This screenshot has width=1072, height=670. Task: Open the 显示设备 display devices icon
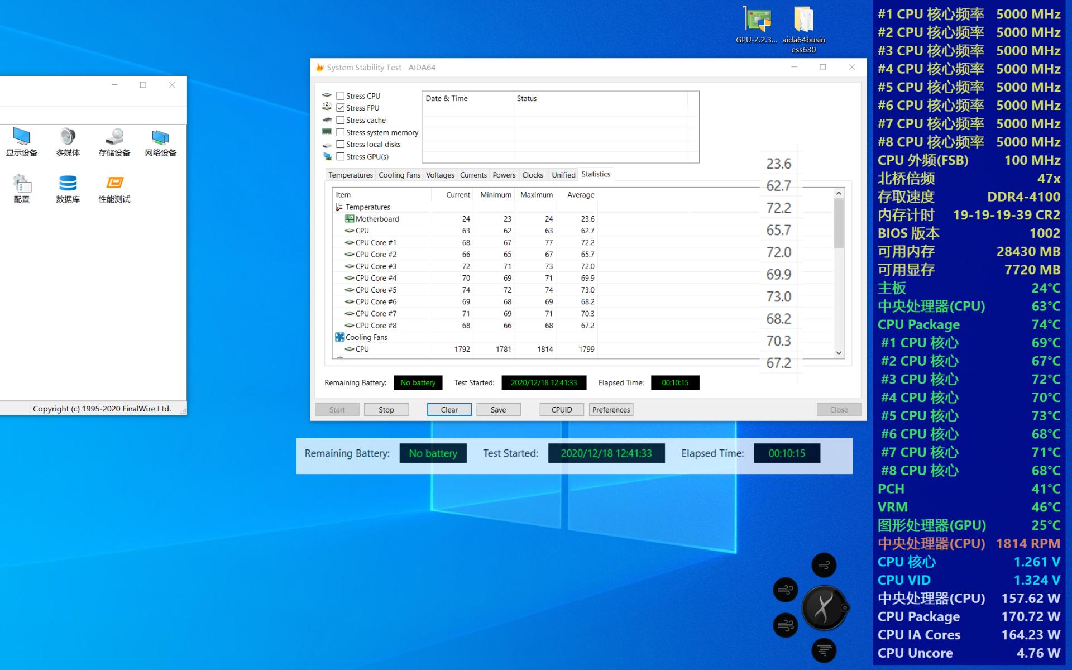[x=21, y=142]
